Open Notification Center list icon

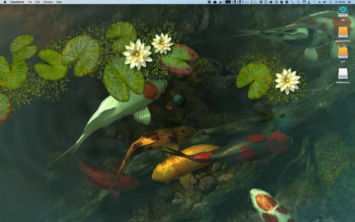(x=349, y=2)
